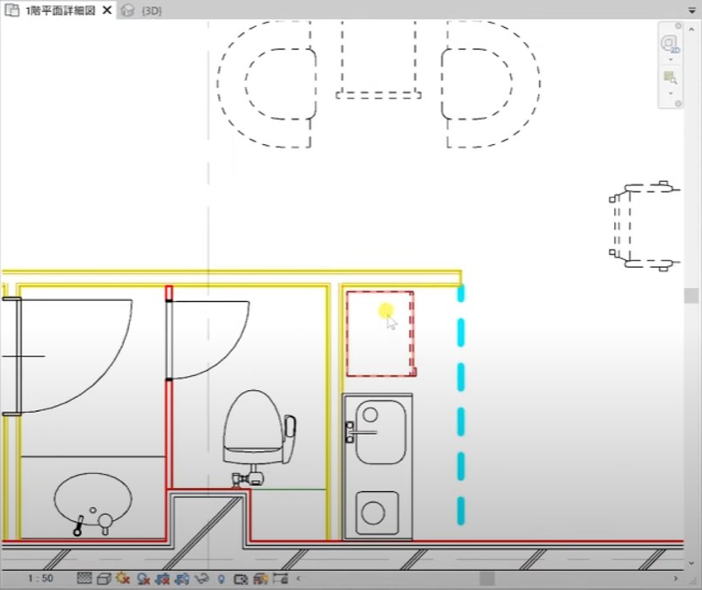The width and height of the screenshot is (702, 590).
Task: Click the Visual Style box icon
Action: click(103, 579)
